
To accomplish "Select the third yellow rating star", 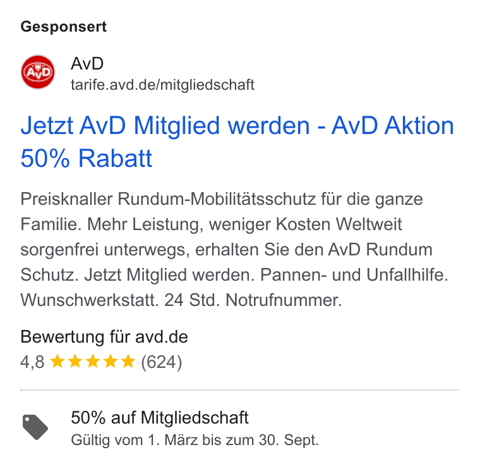I will tap(92, 361).
